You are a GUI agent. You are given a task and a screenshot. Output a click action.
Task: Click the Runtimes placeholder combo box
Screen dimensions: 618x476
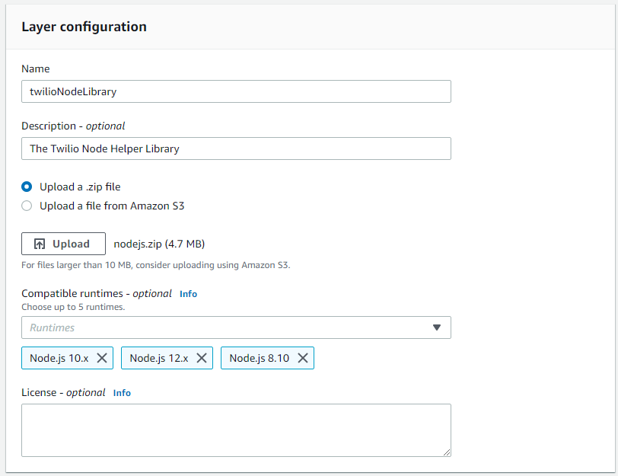click(236, 327)
